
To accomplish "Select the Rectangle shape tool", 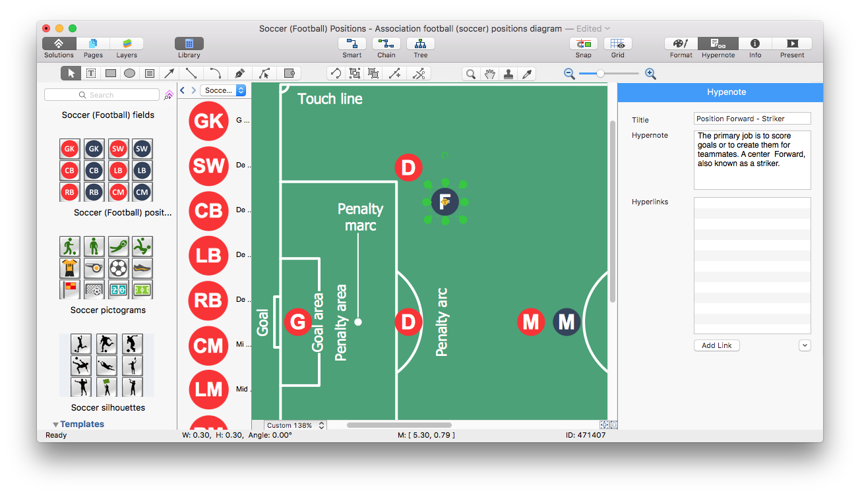I will click(x=110, y=73).
